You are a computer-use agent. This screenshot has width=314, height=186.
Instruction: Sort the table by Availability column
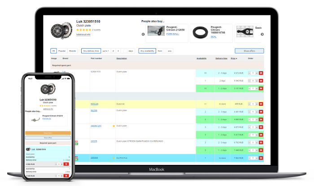pyautogui.click(x=201, y=58)
